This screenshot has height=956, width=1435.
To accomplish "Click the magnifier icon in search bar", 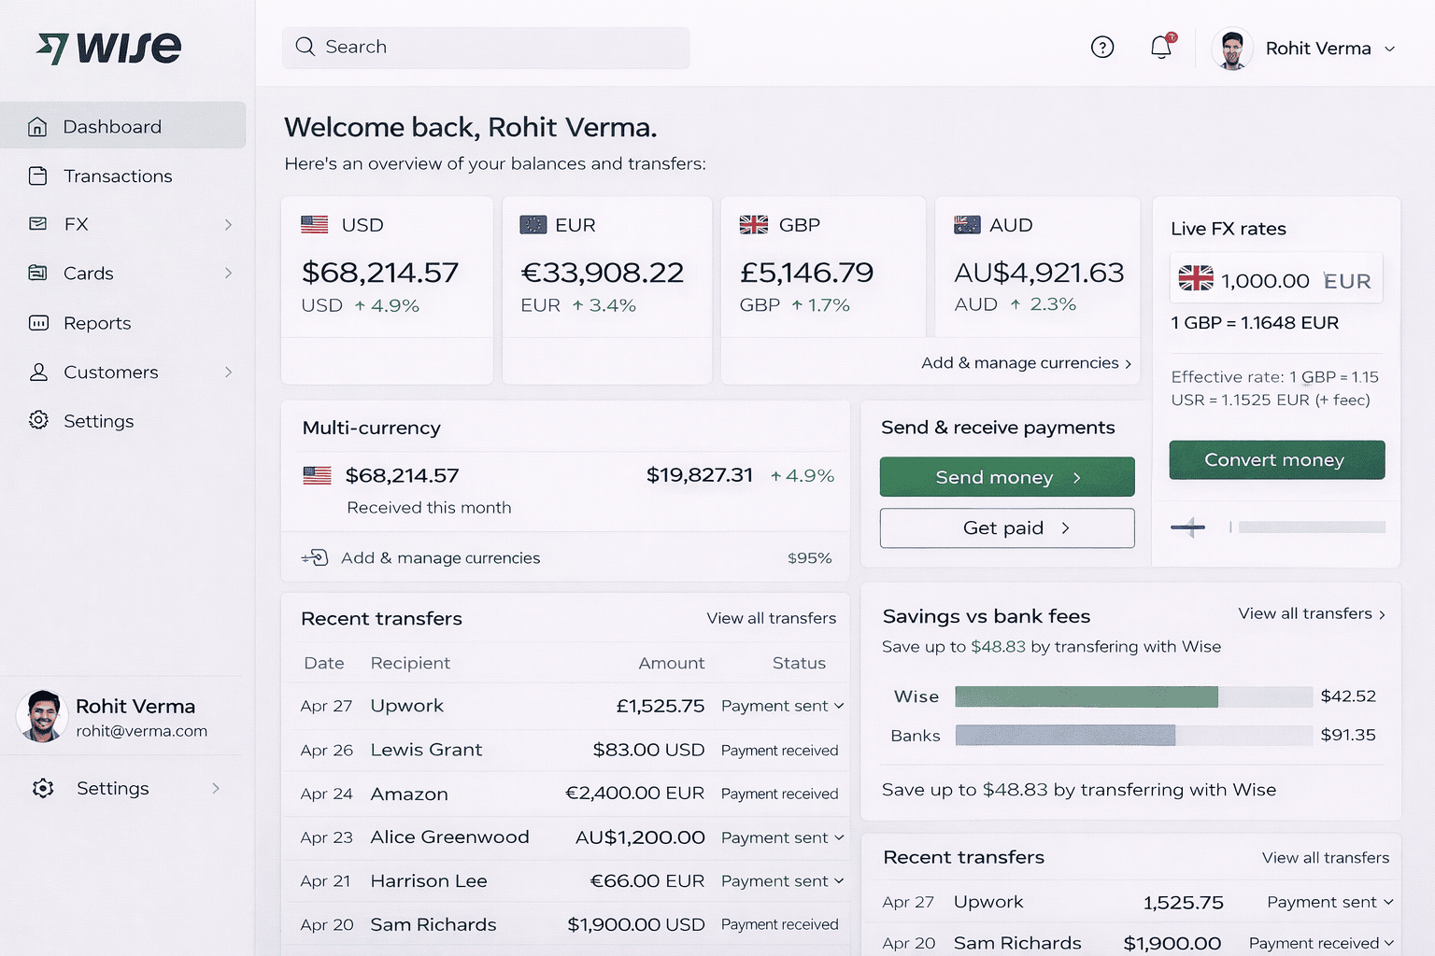I will [305, 47].
